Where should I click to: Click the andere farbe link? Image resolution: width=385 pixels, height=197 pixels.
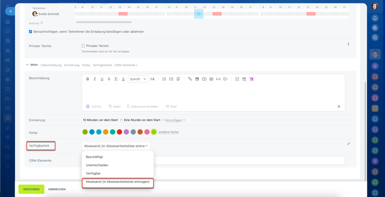(168, 132)
